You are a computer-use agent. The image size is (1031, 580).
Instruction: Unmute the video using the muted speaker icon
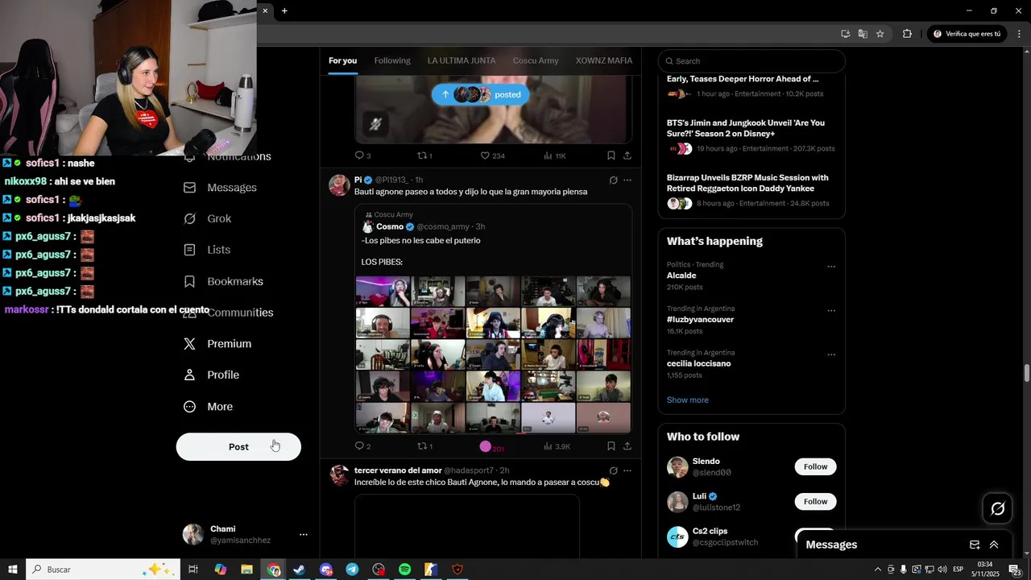[375, 124]
